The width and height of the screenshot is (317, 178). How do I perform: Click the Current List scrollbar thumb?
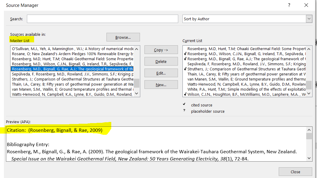[x=309, y=85]
